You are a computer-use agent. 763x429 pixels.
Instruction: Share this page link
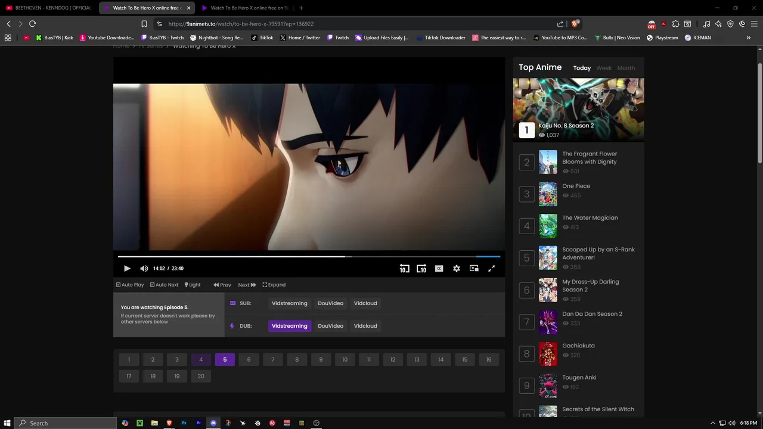click(560, 24)
